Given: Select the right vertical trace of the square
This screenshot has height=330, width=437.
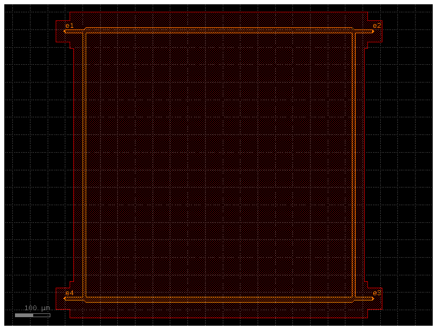Looking at the screenshot, I should click(353, 165).
